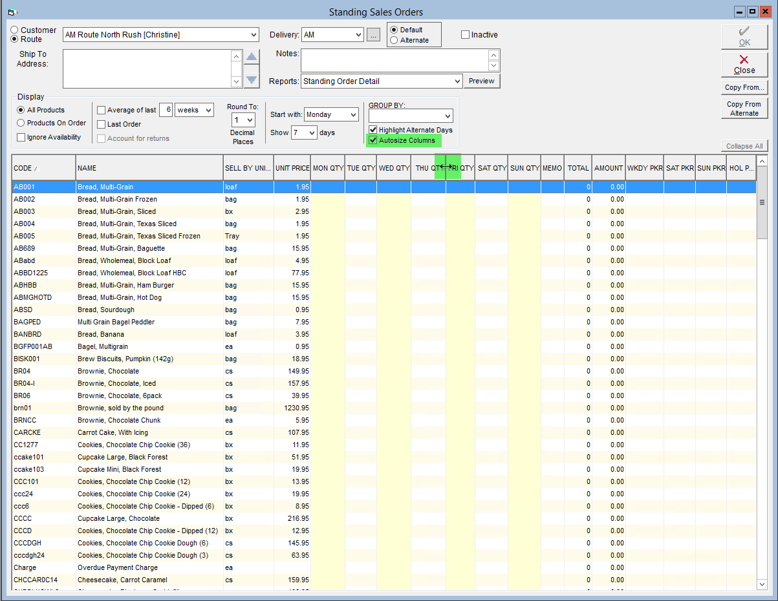Click code cell BISK001
Viewport: 778px width, 601px height.
coord(44,359)
